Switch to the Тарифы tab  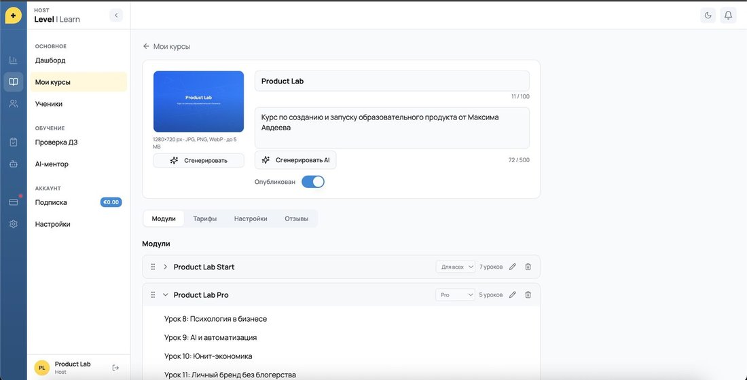205,218
